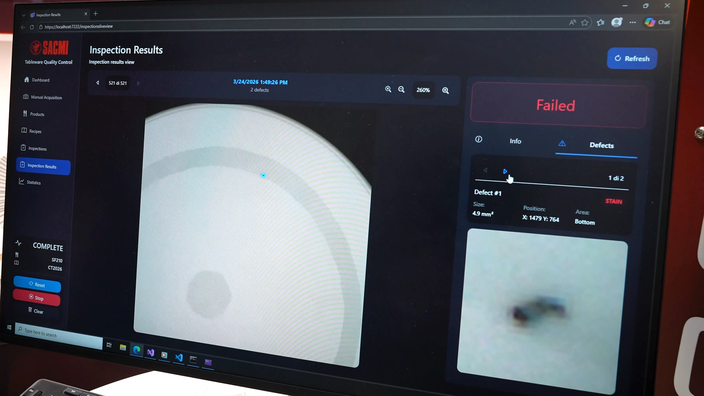This screenshot has height=396, width=704.
Task: Open the vertical tabs chevron in Edge
Action: click(x=23, y=15)
